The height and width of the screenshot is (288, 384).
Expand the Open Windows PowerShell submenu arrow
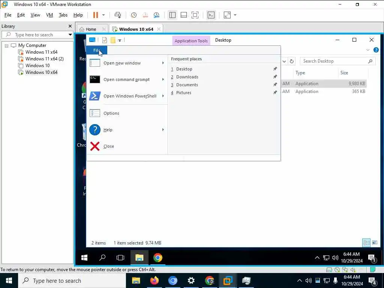tap(163, 96)
